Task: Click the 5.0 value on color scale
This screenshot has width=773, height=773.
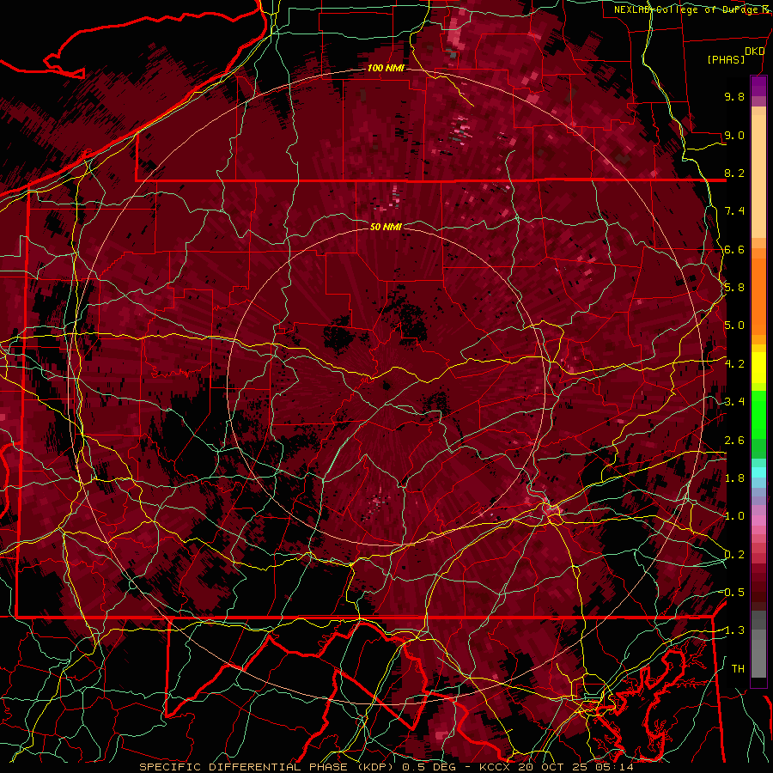Action: [x=734, y=326]
